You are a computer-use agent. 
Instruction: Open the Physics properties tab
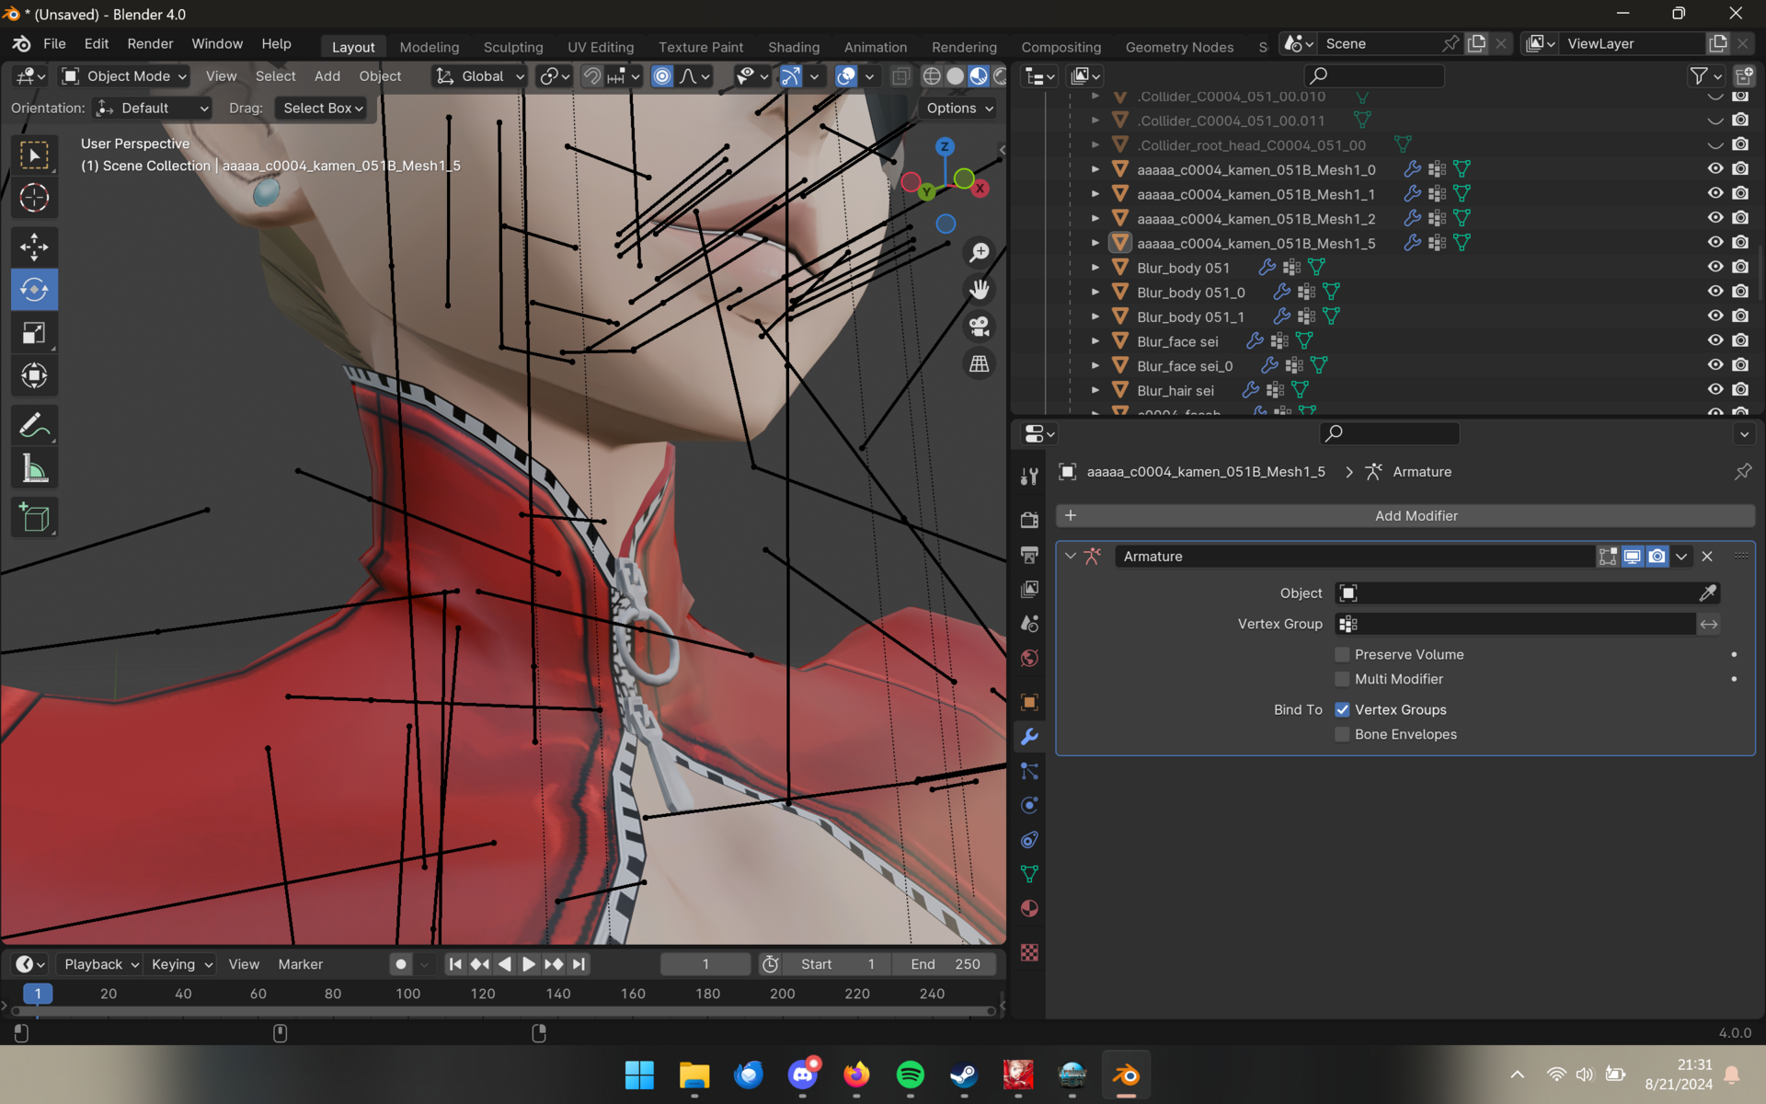point(1029,805)
